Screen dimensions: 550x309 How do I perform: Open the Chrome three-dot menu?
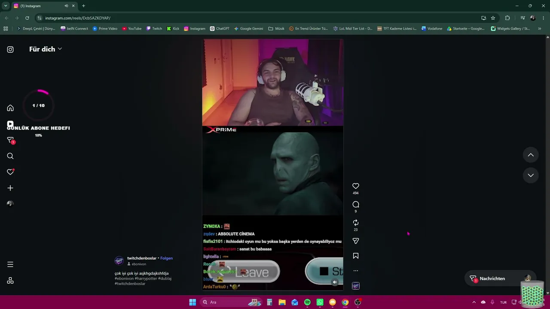pos(544,18)
